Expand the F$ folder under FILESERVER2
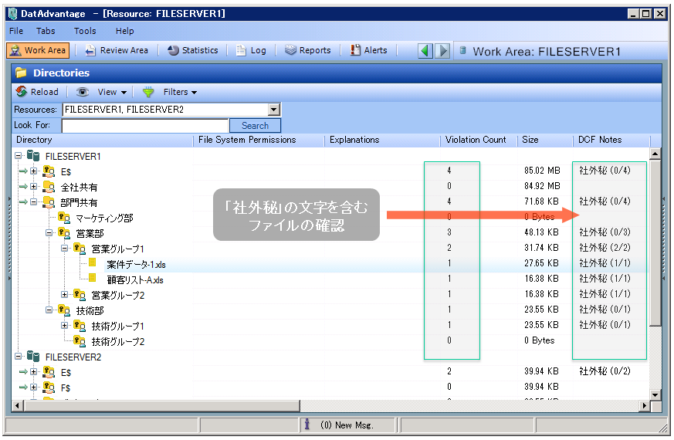The width and height of the screenshot is (674, 440). 33,388
